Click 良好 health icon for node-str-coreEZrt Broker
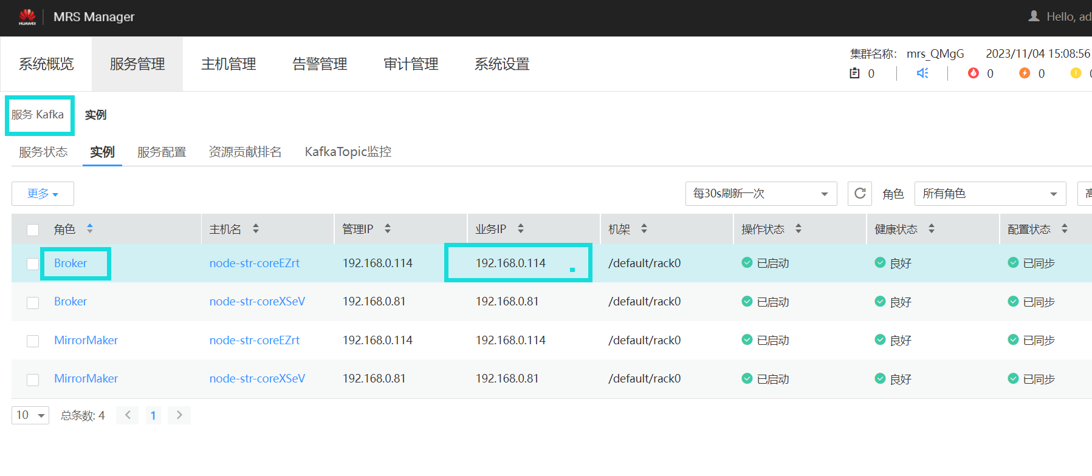The image size is (1092, 476). [x=880, y=262]
